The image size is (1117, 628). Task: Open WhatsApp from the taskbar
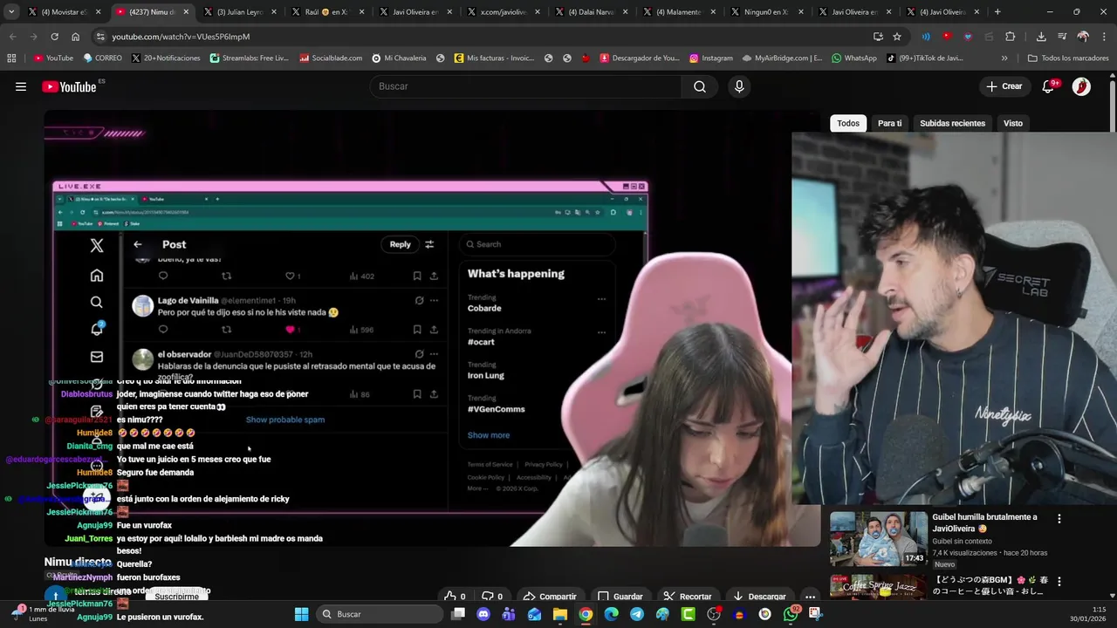click(791, 614)
